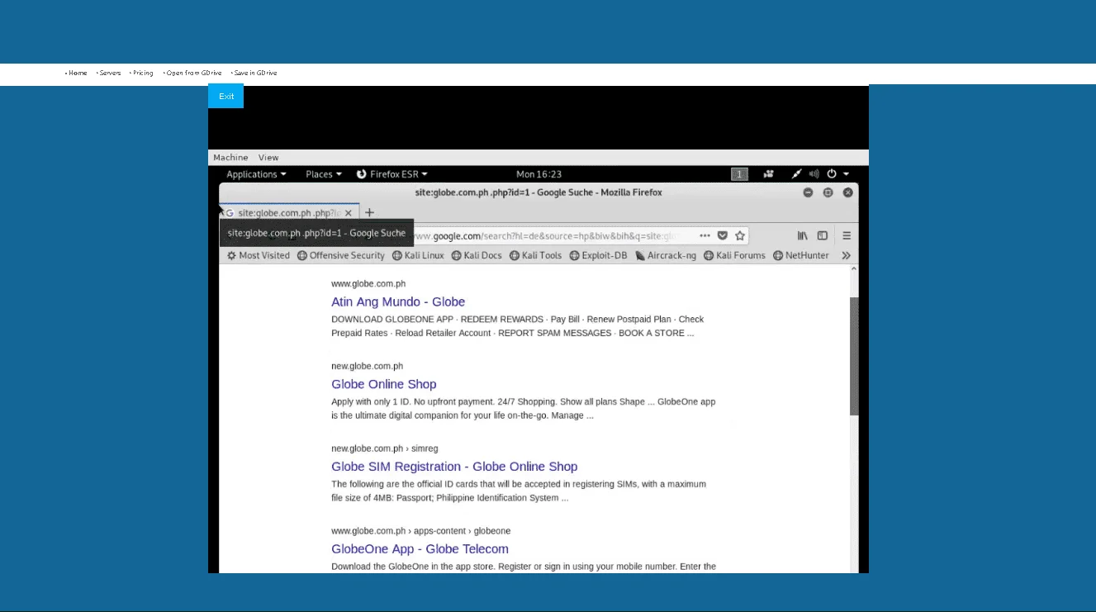Click the blue Exit button
This screenshot has height=612, width=1096.
[226, 97]
